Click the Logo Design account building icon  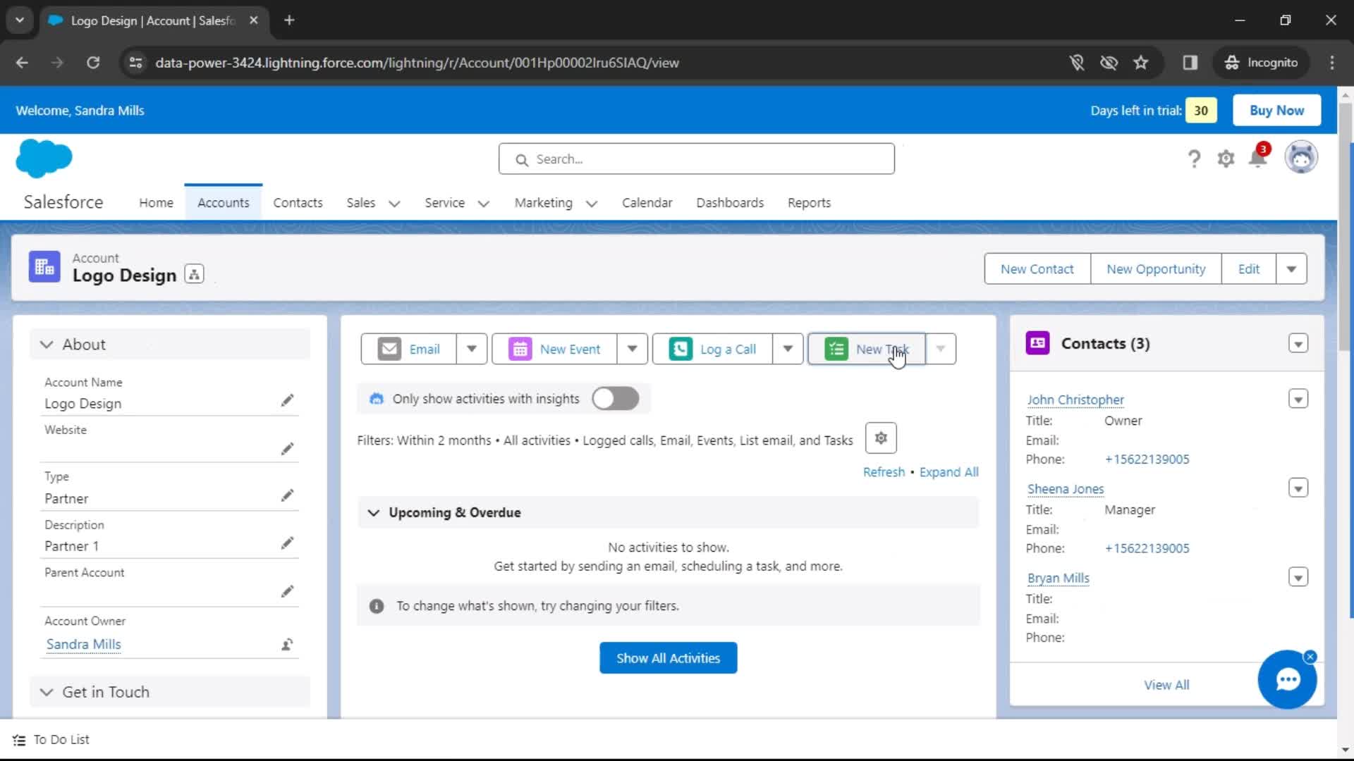pyautogui.click(x=44, y=267)
